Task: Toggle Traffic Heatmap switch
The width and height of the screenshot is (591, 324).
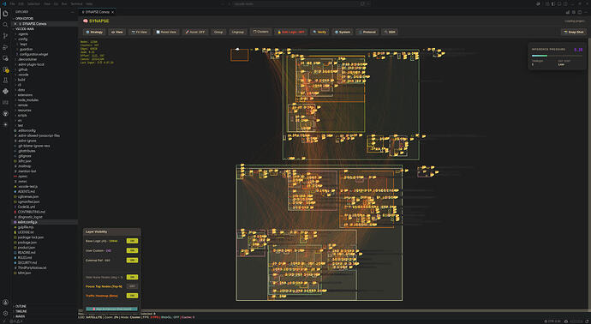Action: (x=132, y=296)
